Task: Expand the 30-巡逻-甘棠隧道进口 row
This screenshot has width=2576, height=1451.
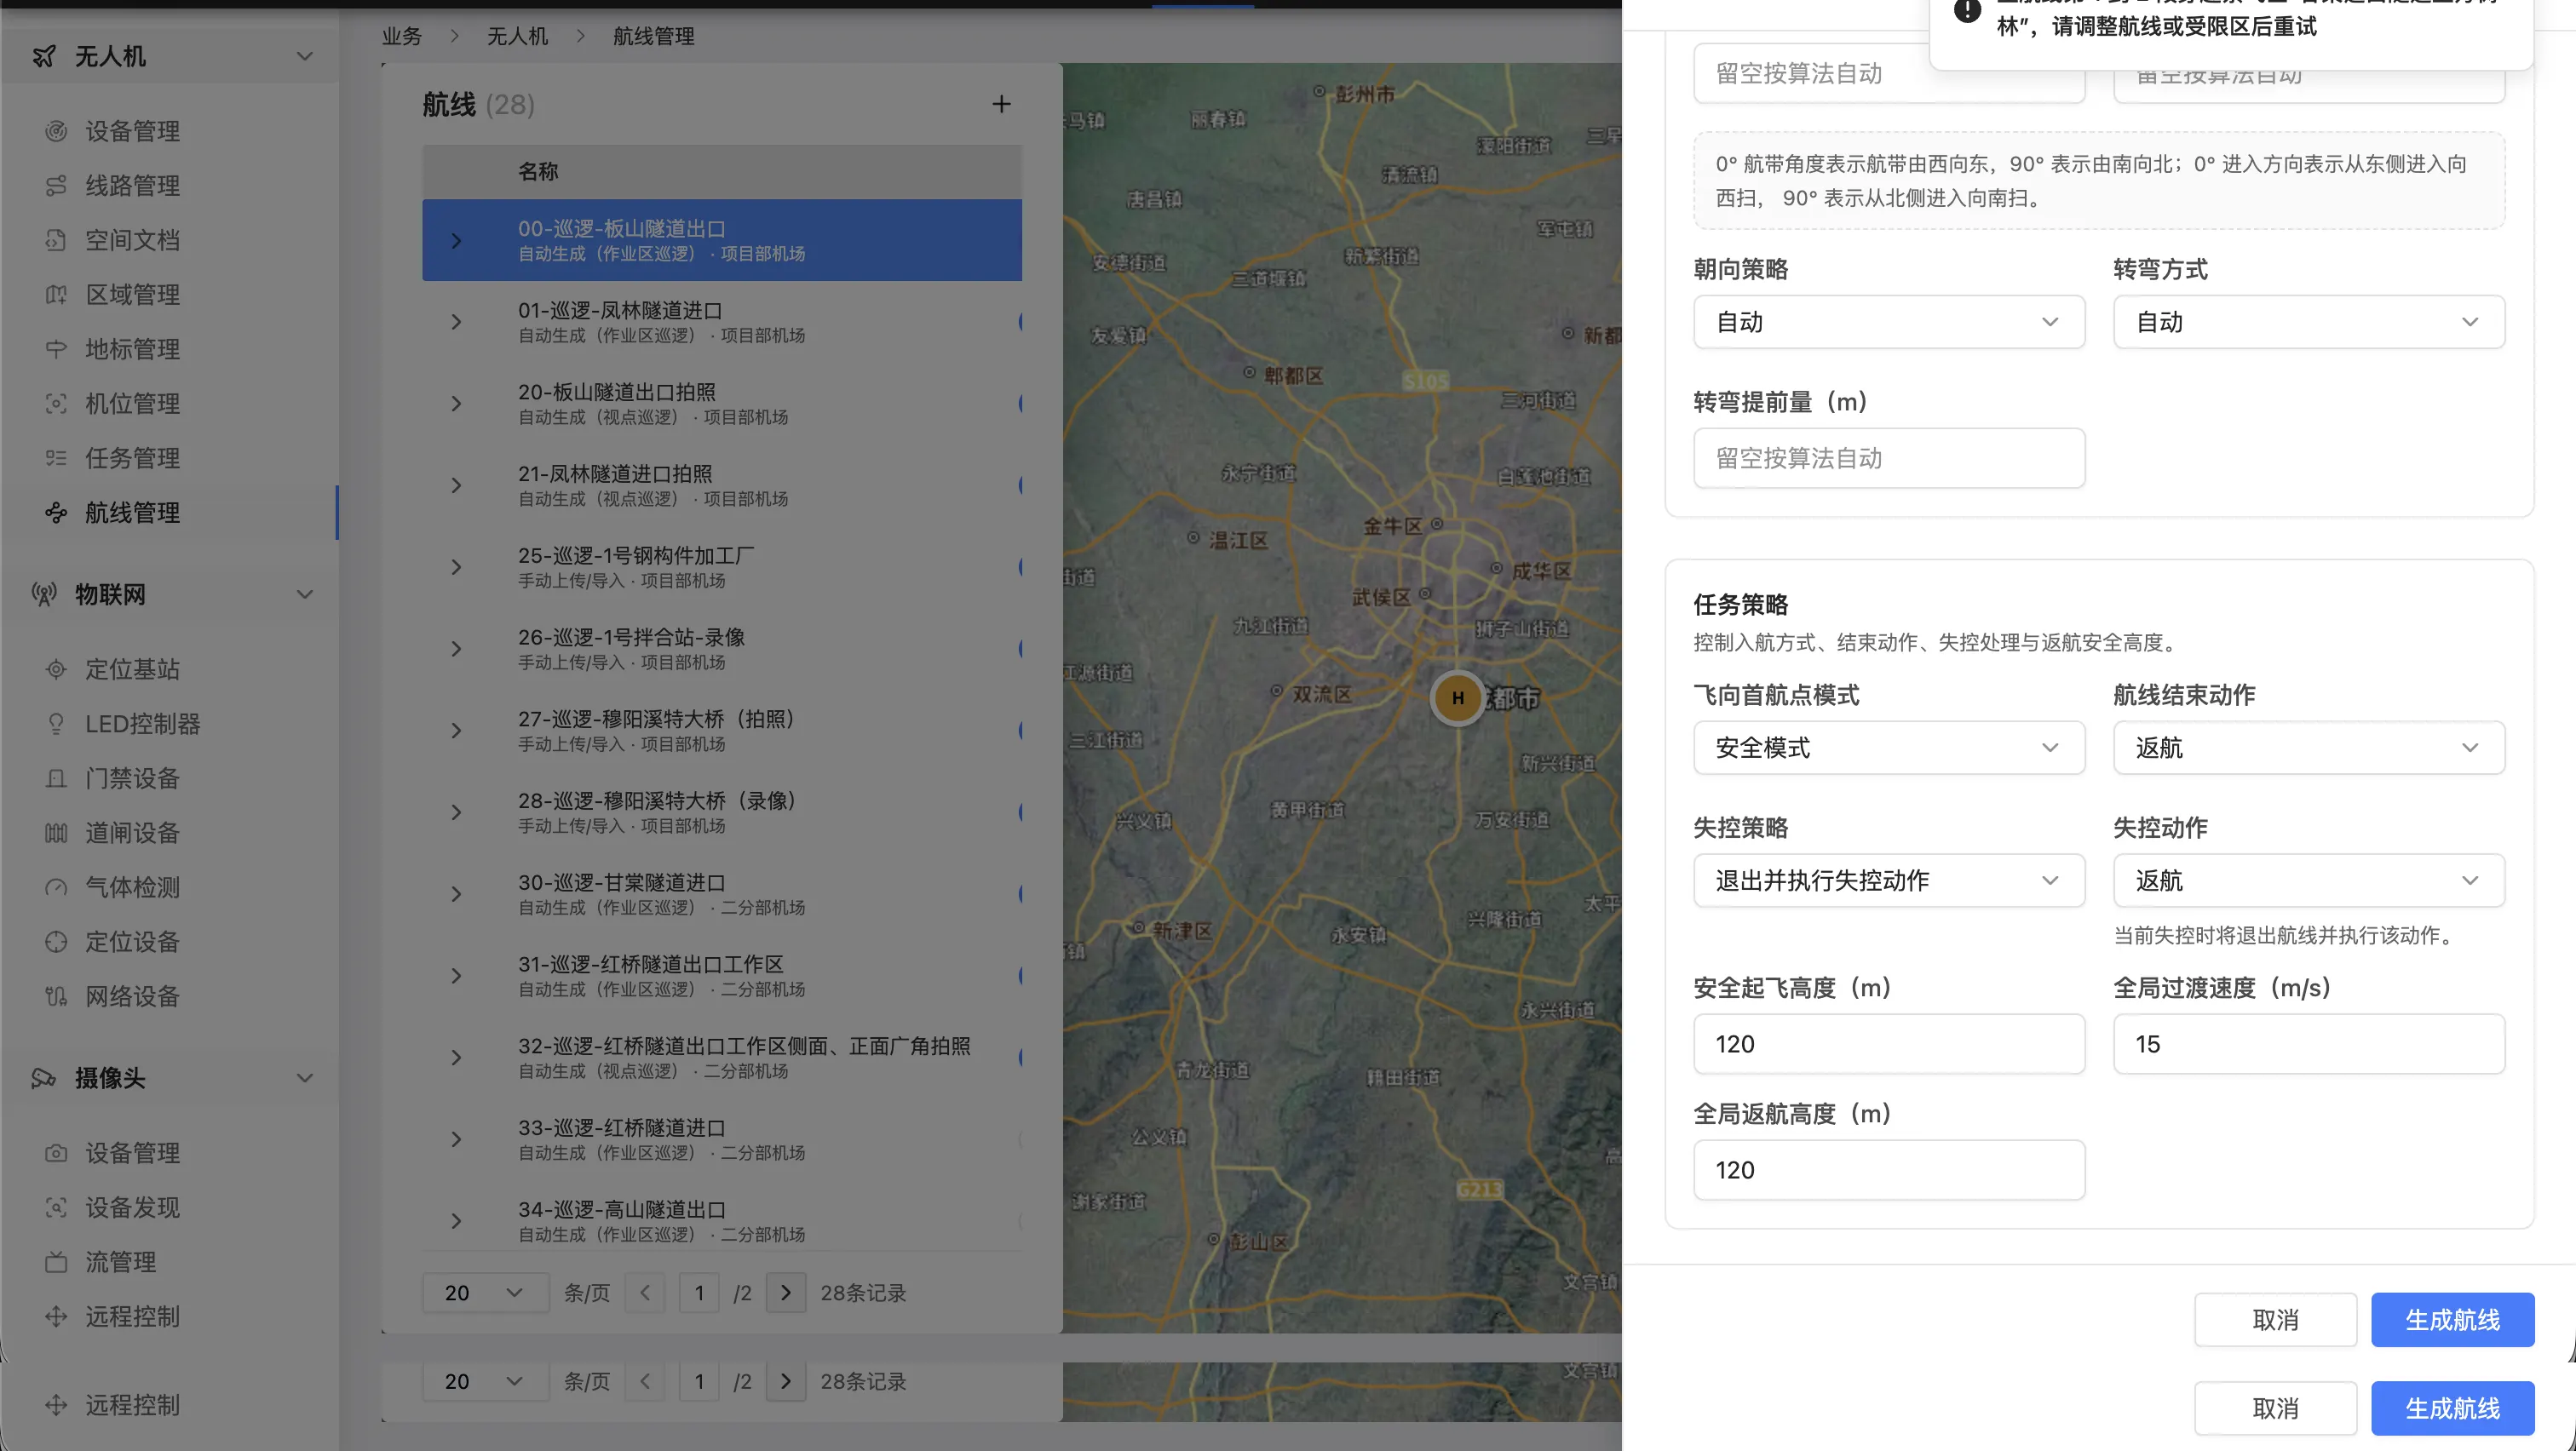Action: coord(456,894)
